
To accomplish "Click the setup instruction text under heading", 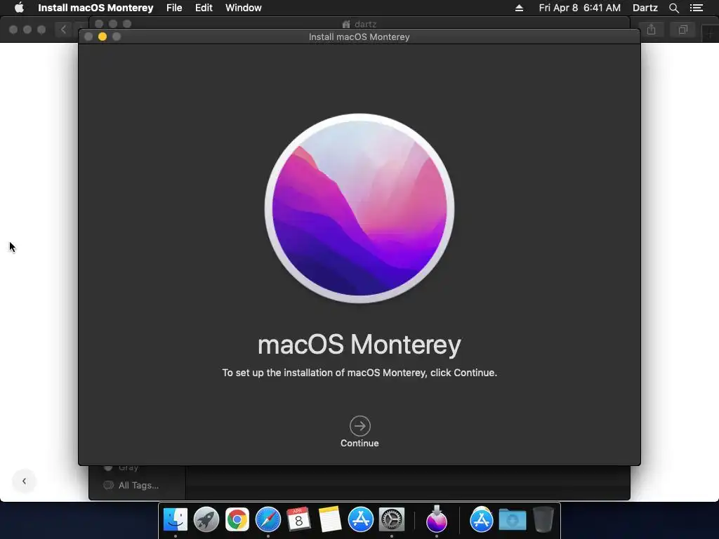I will pos(359,373).
